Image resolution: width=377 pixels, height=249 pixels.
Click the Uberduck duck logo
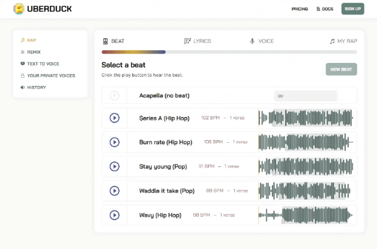[18, 9]
